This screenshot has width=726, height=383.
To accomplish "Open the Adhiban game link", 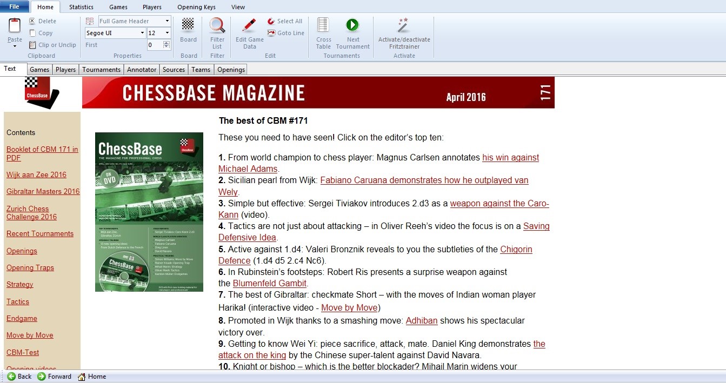I will 422,321.
